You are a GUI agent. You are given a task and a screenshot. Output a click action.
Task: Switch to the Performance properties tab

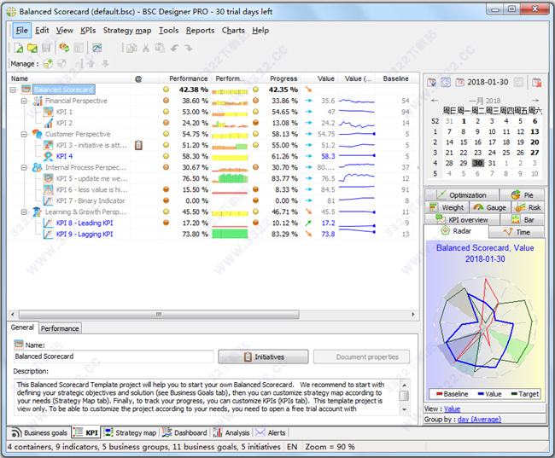[60, 328]
